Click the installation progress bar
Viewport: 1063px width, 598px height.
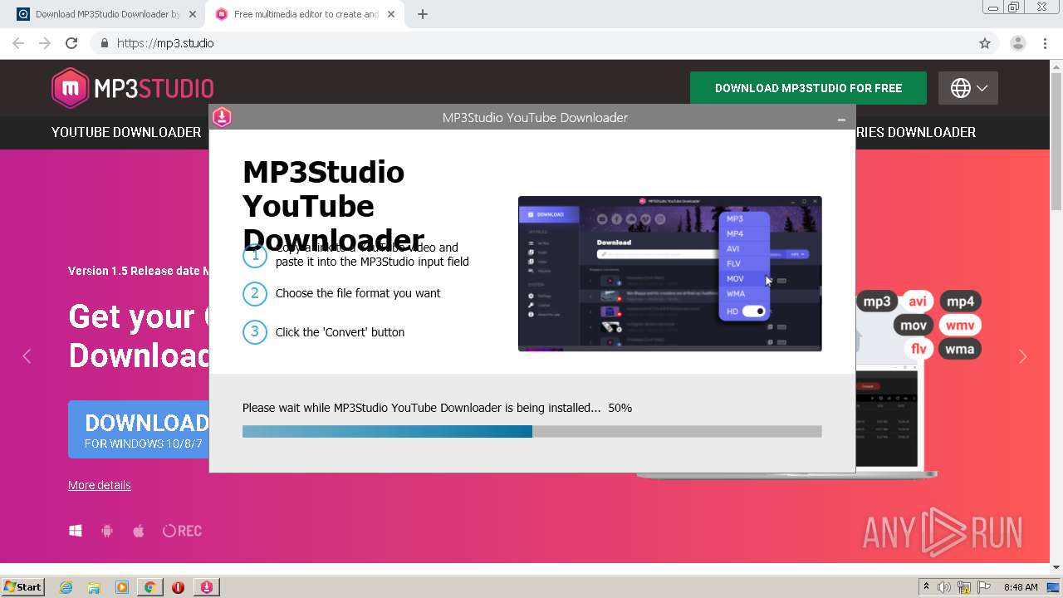click(x=531, y=431)
